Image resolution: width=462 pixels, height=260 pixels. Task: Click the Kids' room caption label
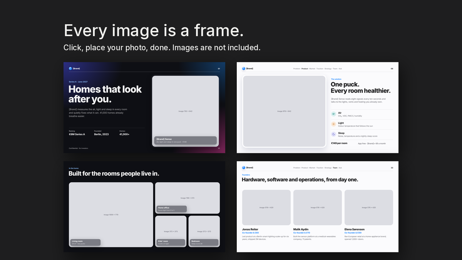[x=171, y=242]
